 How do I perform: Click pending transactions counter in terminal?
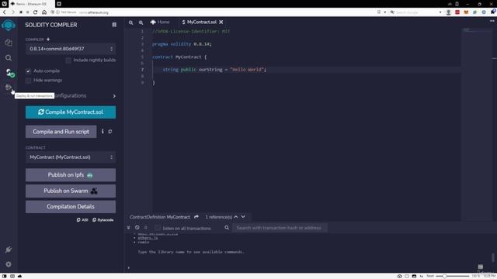(x=145, y=227)
